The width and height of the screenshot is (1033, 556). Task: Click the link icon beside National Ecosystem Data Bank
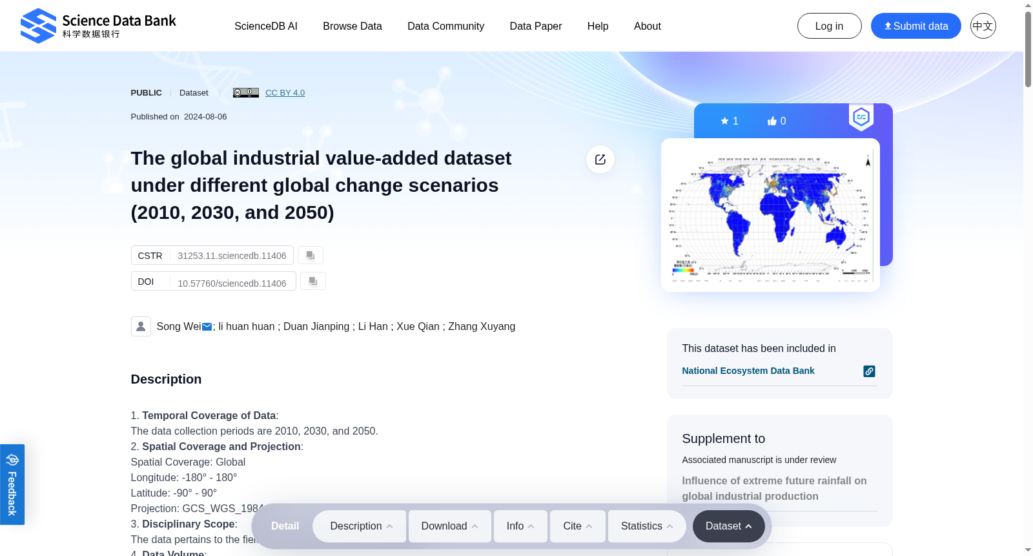pos(870,371)
